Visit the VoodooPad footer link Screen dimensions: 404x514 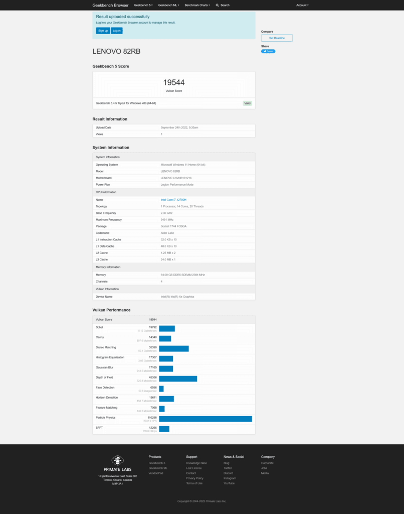(x=156, y=473)
